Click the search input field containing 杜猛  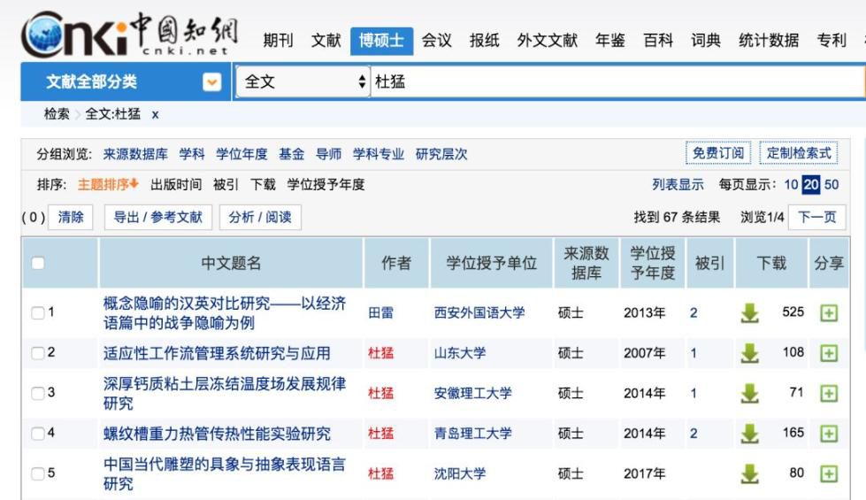tap(610, 82)
